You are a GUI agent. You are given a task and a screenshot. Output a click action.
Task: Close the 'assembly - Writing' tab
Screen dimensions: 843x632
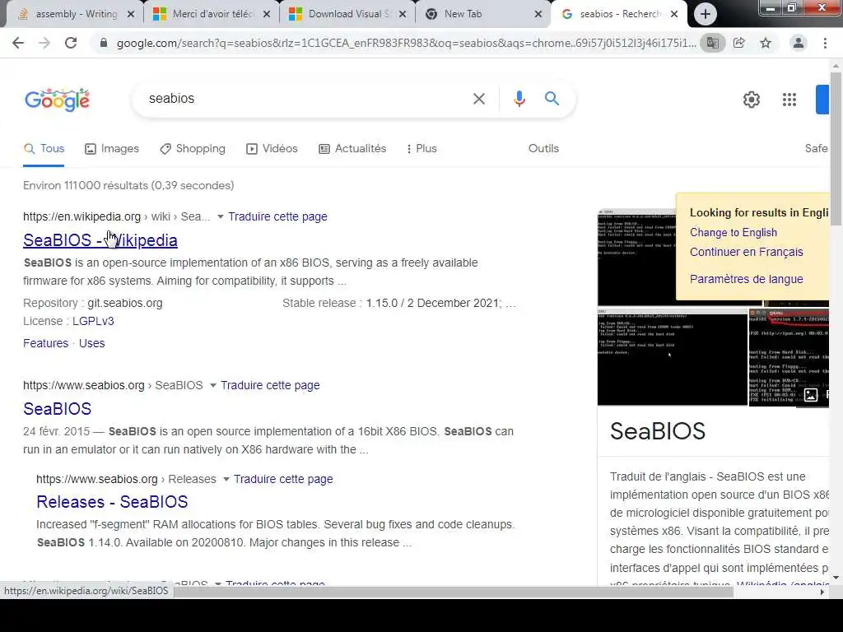pos(131,15)
